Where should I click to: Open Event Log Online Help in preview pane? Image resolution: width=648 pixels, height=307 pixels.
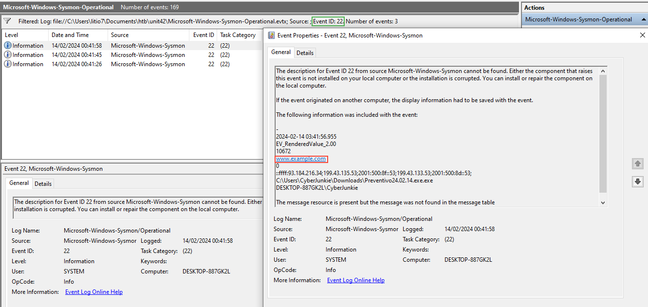pyautogui.click(x=94, y=292)
